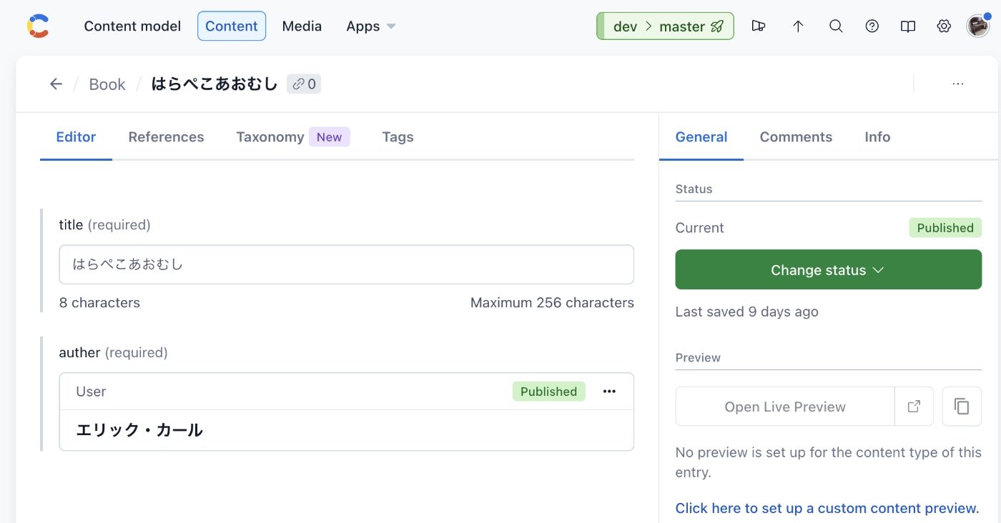Copy the preview URL with copy icon
The width and height of the screenshot is (1001, 523).
(962, 407)
